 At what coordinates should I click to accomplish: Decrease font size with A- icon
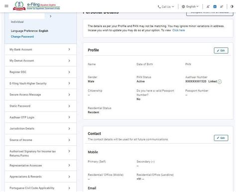tap(208, 6)
